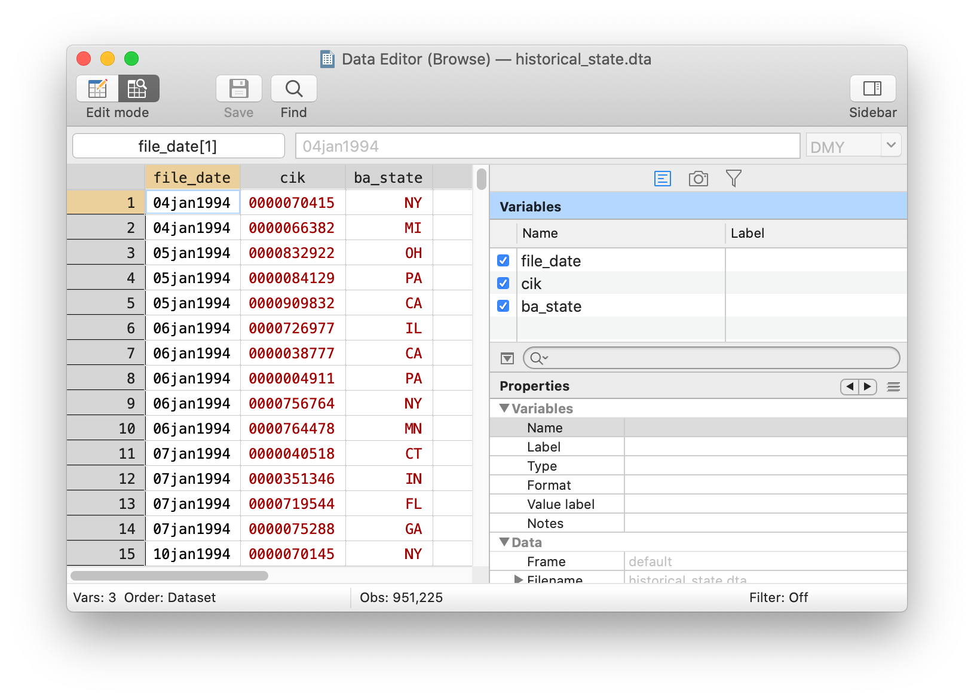Image resolution: width=974 pixels, height=700 pixels.
Task: Select the ba_state column header
Action: click(x=388, y=178)
